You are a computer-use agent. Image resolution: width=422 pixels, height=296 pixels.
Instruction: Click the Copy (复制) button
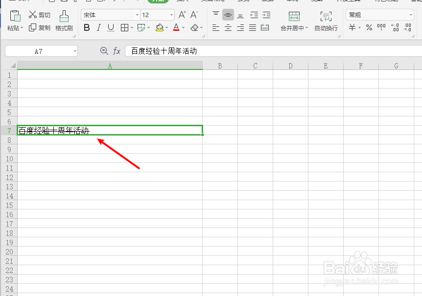coord(39,28)
